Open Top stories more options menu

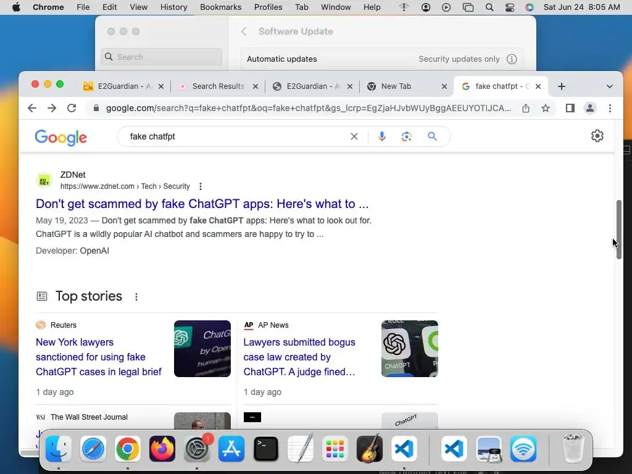(136, 297)
